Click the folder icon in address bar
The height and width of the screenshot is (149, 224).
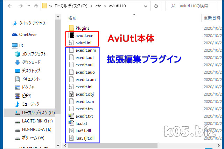point(44,6)
